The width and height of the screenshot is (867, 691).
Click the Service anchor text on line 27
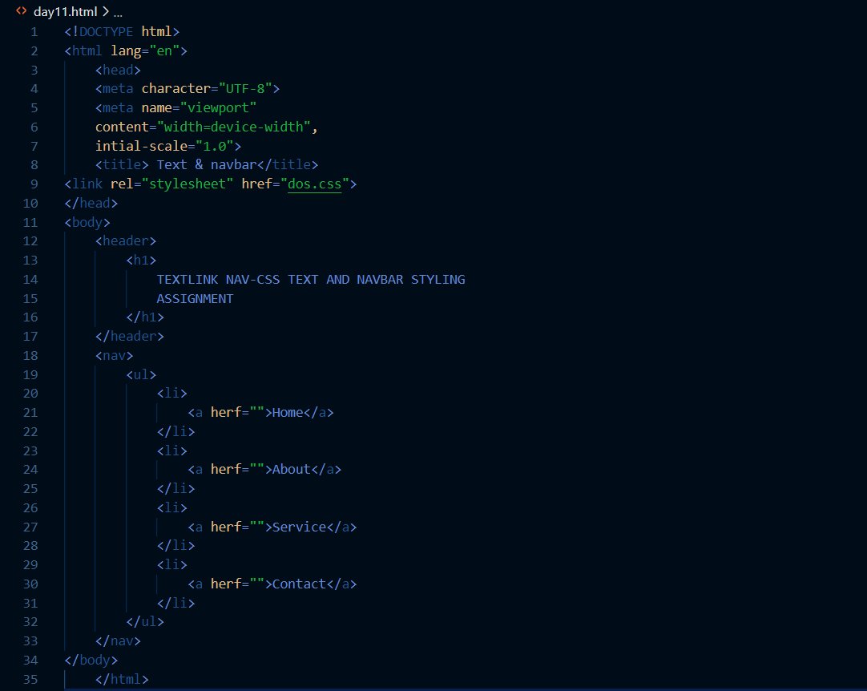click(x=299, y=527)
